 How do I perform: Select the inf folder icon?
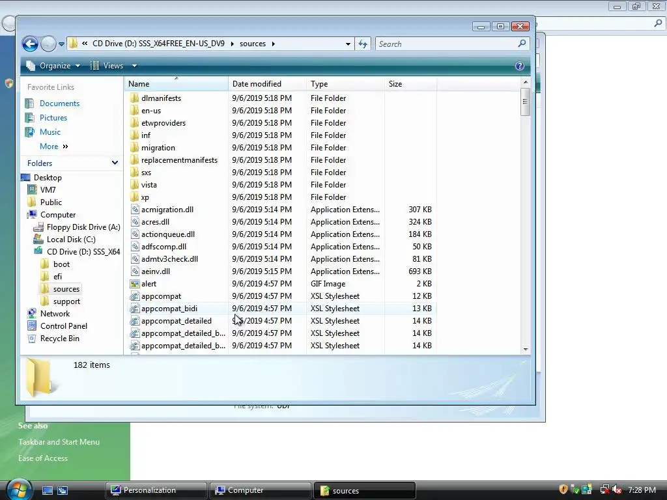(134, 135)
